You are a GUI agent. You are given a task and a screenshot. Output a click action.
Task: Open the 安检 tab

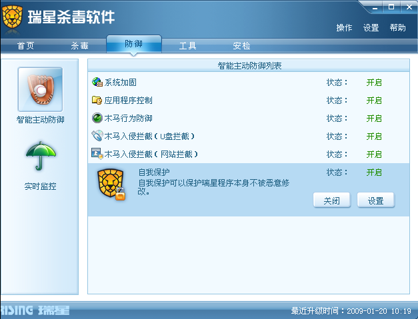click(241, 46)
